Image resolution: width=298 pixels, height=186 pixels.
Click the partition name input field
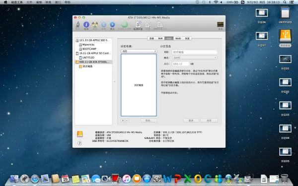point(195,52)
